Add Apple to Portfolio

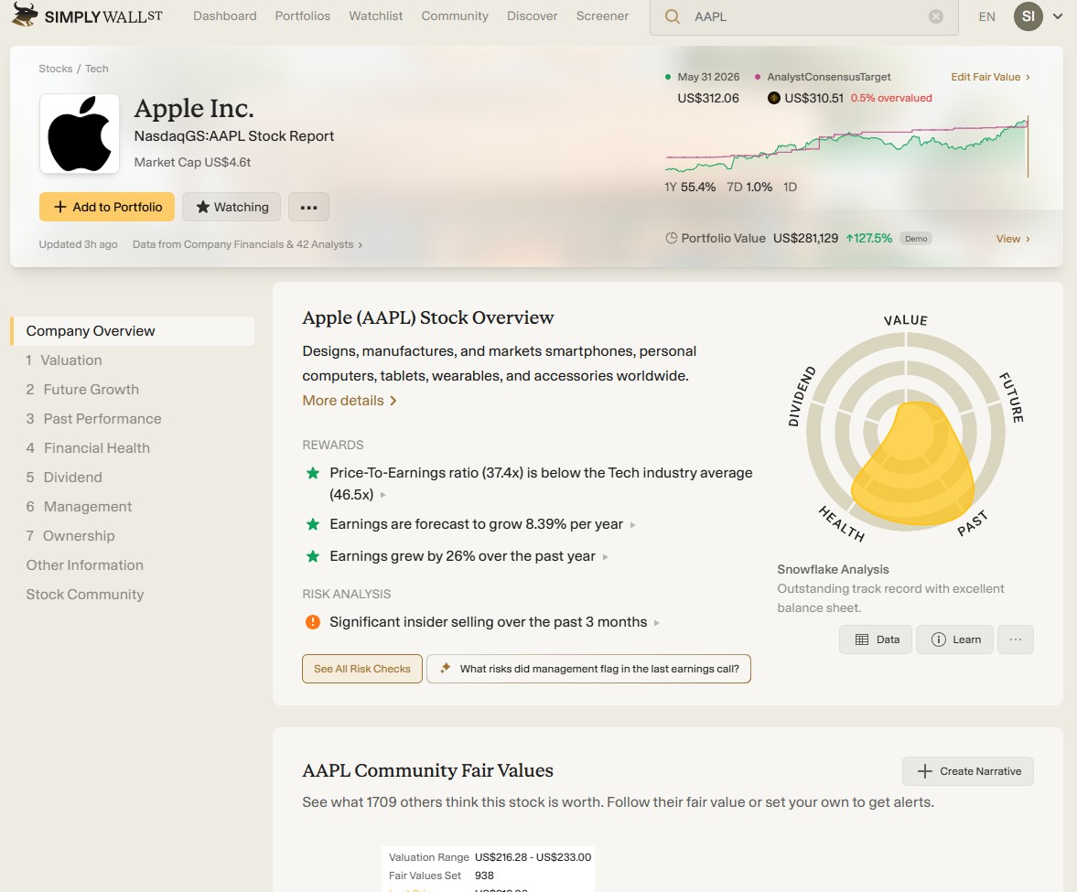[106, 207]
